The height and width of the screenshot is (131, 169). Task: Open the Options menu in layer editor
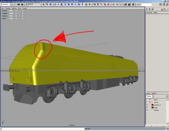tap(154, 93)
